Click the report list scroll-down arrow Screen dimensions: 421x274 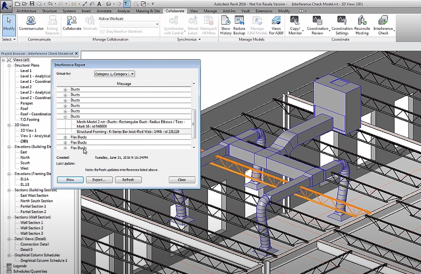point(194,148)
